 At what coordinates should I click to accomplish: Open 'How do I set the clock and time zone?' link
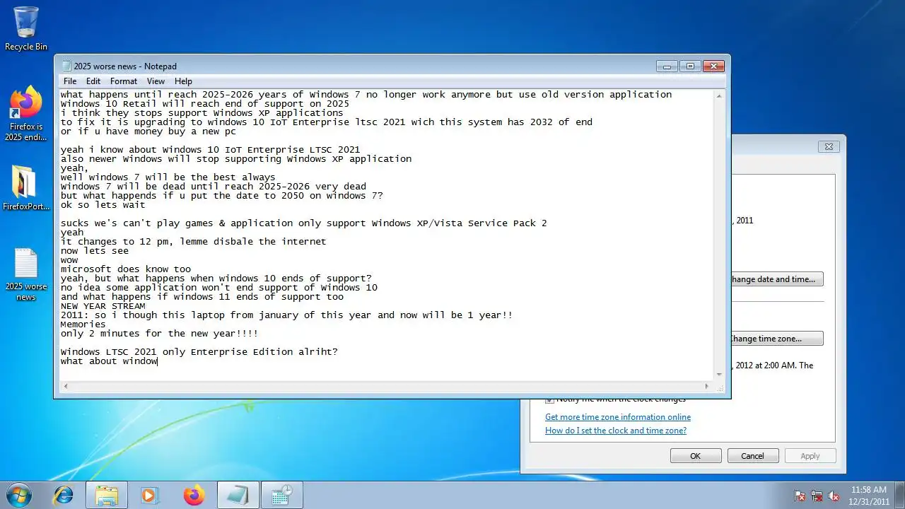coord(616,431)
